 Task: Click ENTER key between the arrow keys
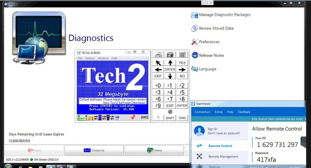point(170,70)
